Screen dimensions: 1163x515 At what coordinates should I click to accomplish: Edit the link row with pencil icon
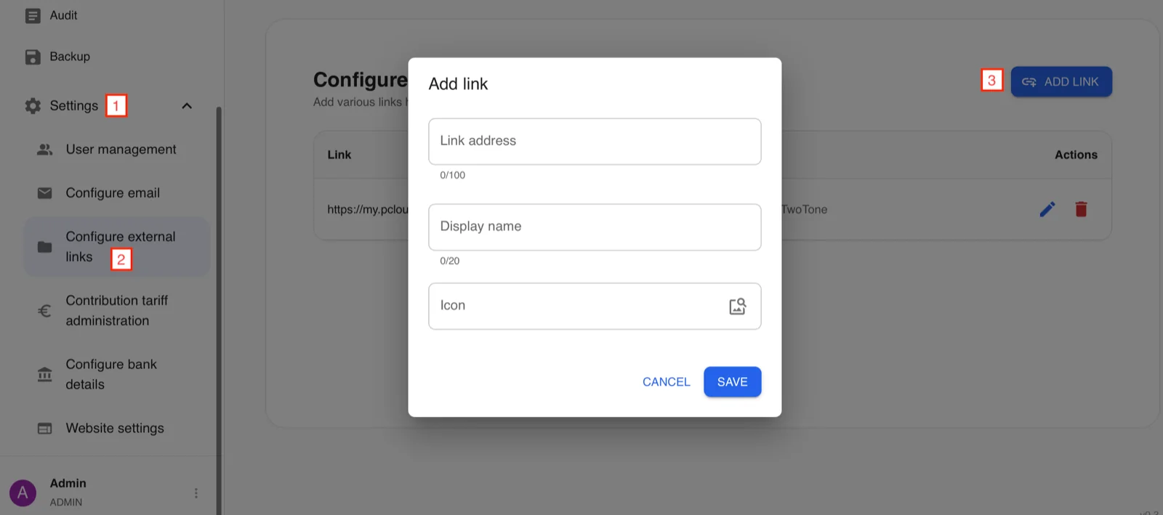tap(1047, 209)
